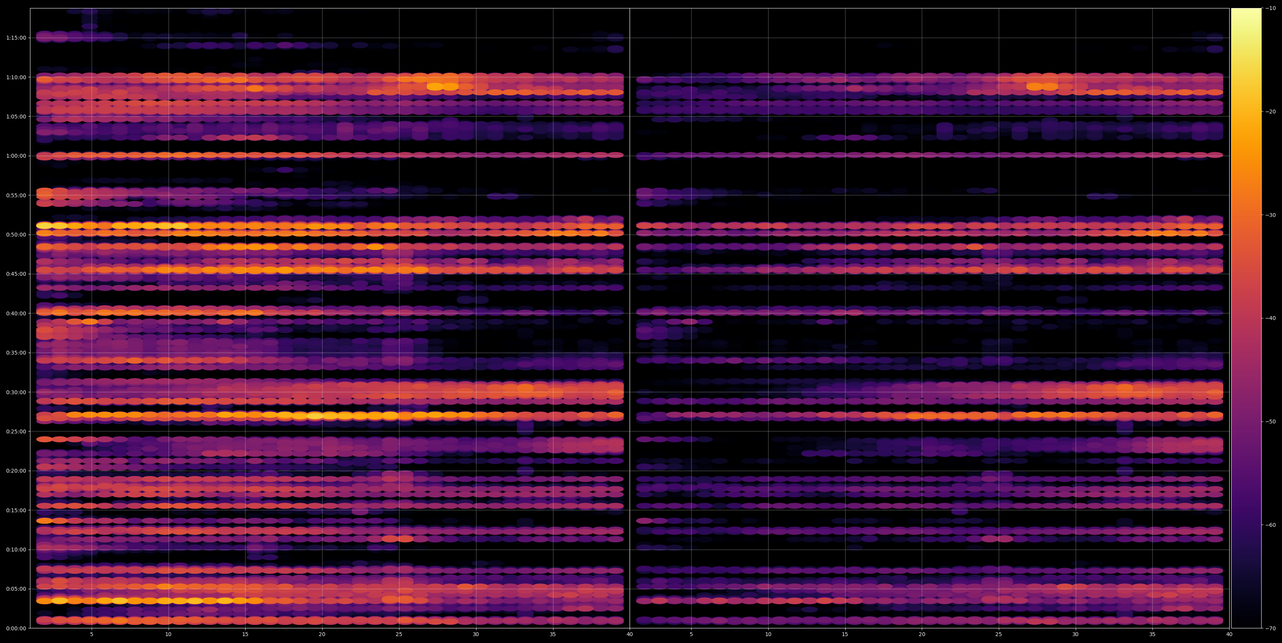Screen dimensions: 1282x643
Task: Click the 0:05:00 time axis label
Action: coord(16,589)
